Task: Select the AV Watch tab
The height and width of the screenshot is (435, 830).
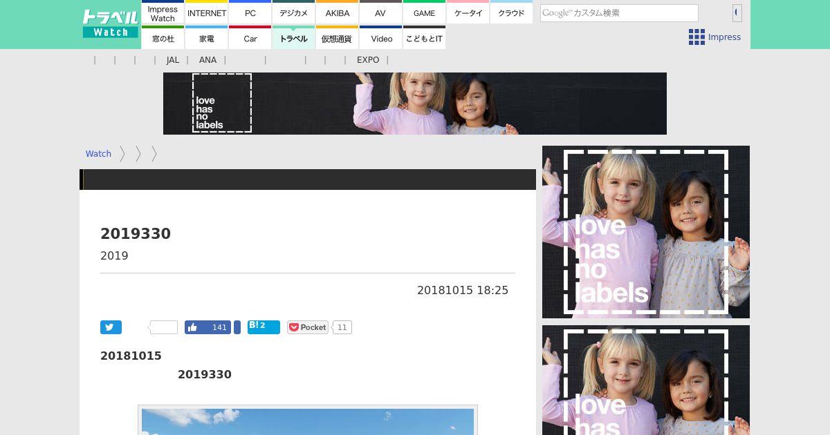Action: tap(380, 12)
